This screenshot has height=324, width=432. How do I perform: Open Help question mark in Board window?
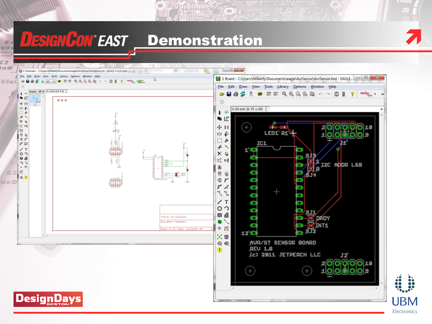click(352, 94)
